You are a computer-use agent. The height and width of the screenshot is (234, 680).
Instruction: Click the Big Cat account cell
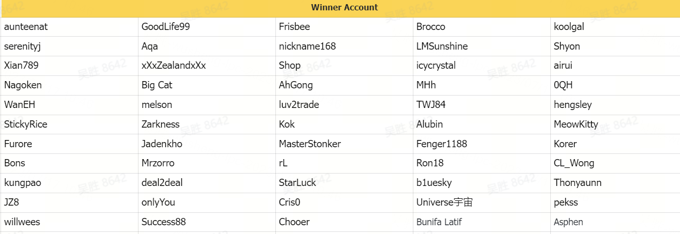click(x=207, y=85)
